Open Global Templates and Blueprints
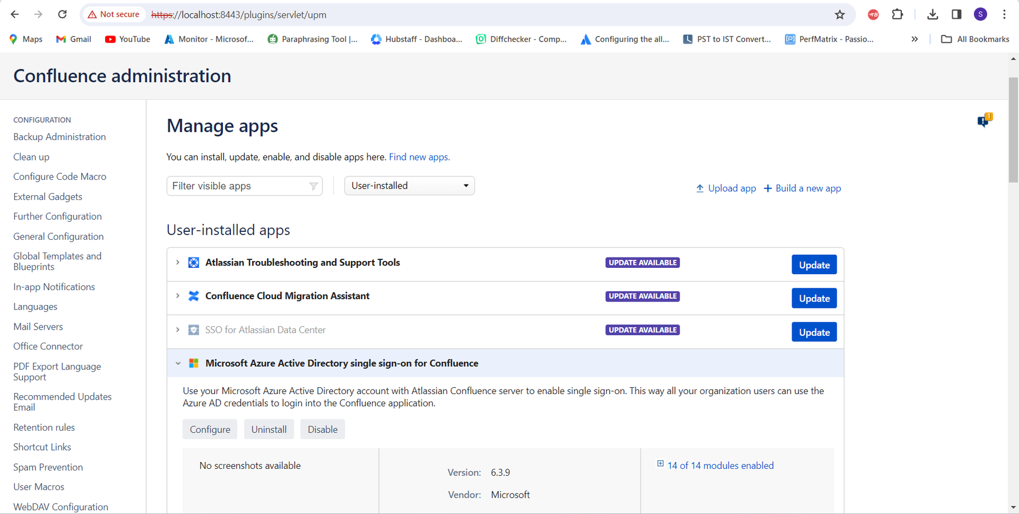 (57, 262)
